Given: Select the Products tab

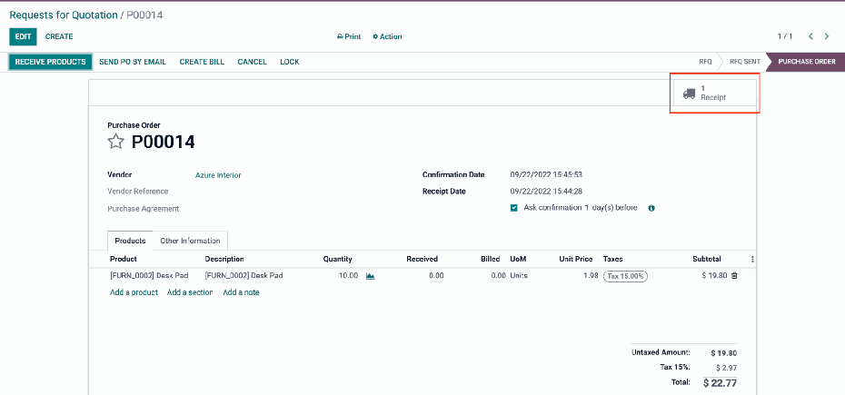Looking at the screenshot, I should [x=130, y=241].
